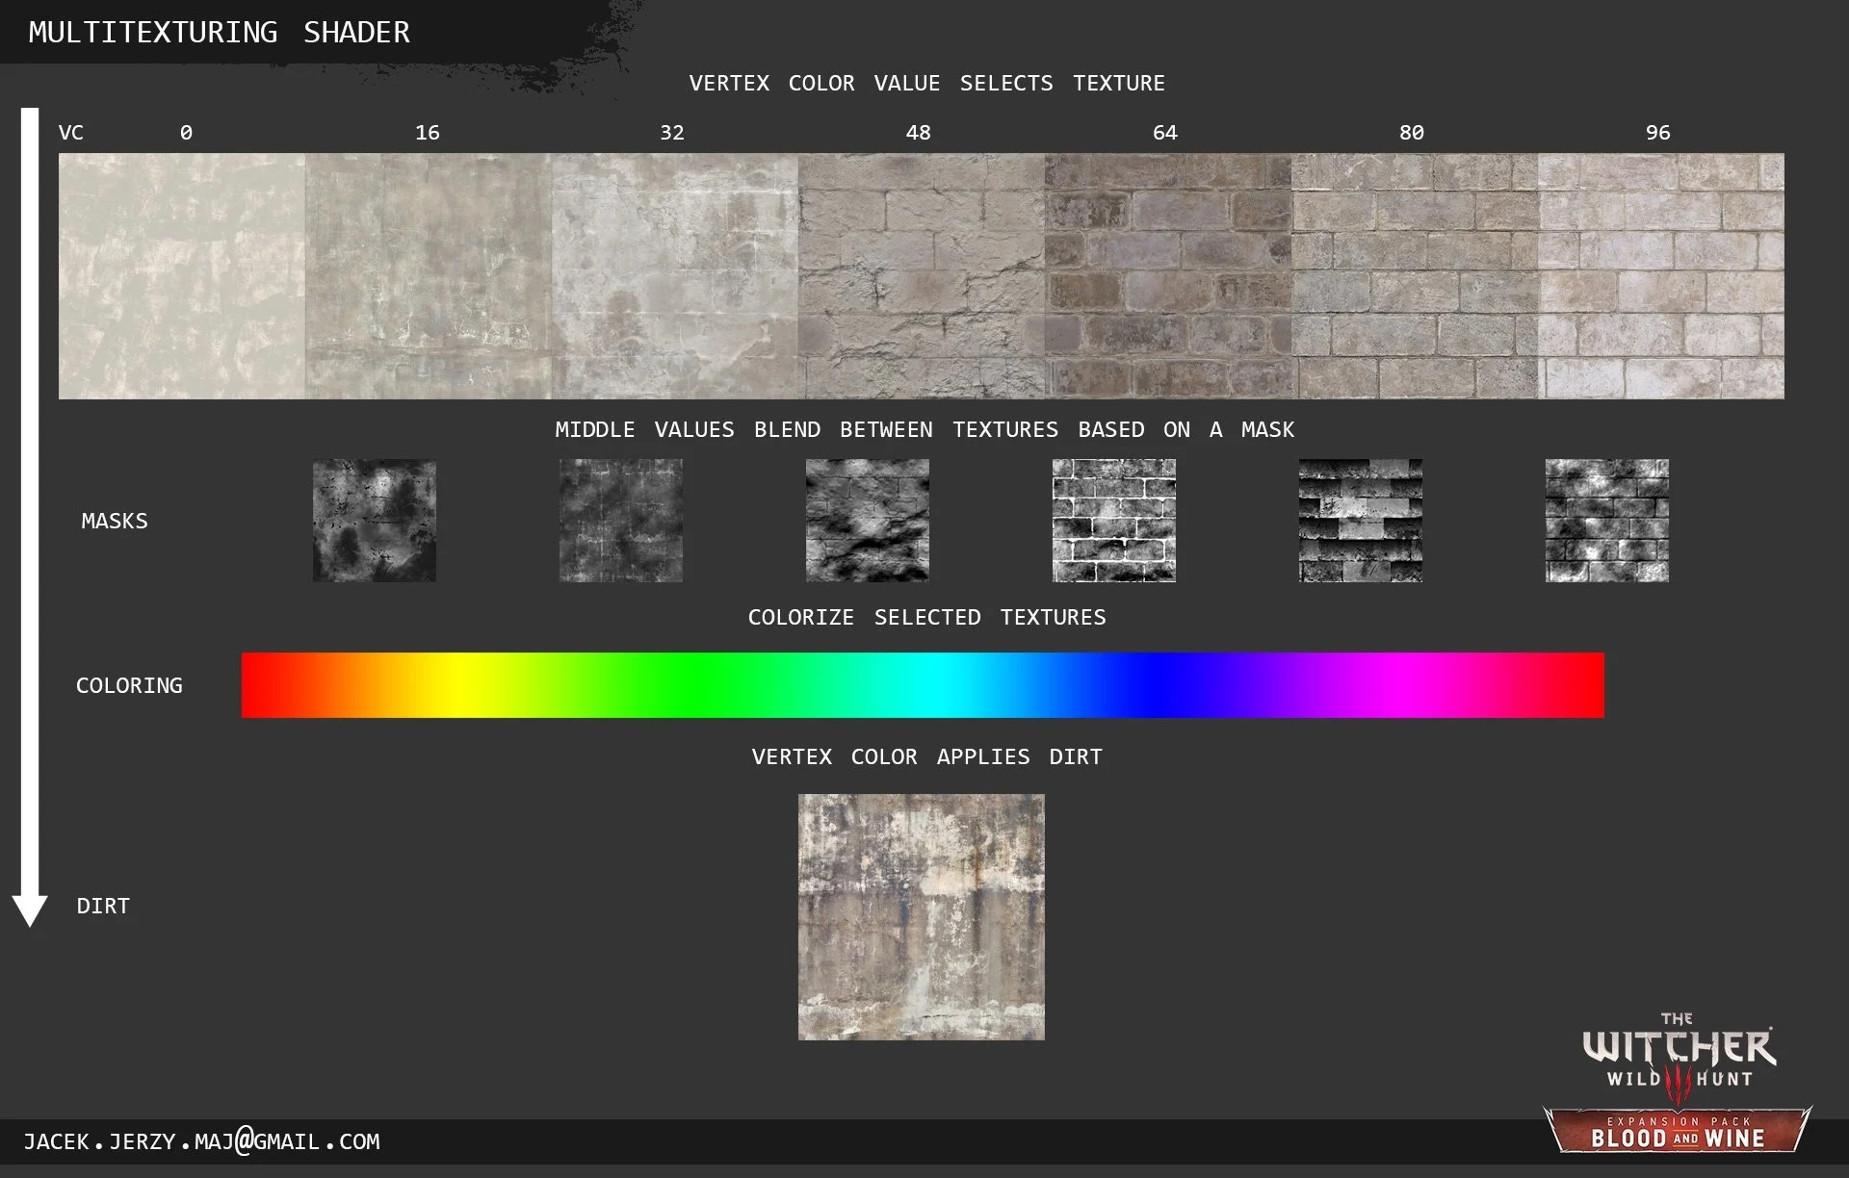1849x1178 pixels.
Task: Click the vertex color value 96
Action: 1658,133
